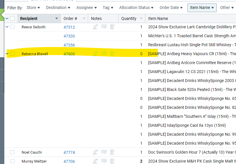Click Recipient column header sort arrow

coord(57,18)
